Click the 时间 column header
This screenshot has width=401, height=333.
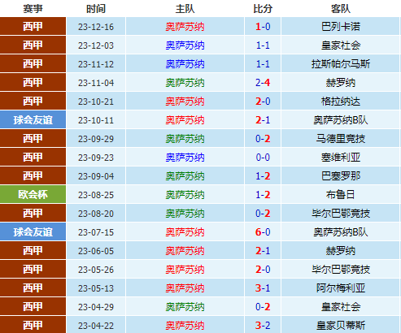tap(96, 9)
